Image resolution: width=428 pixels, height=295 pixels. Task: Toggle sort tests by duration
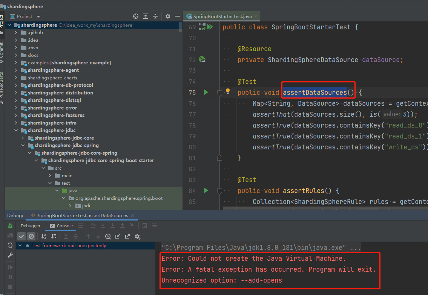54,236
